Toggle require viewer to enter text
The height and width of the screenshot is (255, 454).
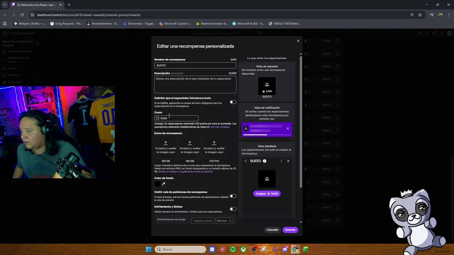tap(233, 102)
